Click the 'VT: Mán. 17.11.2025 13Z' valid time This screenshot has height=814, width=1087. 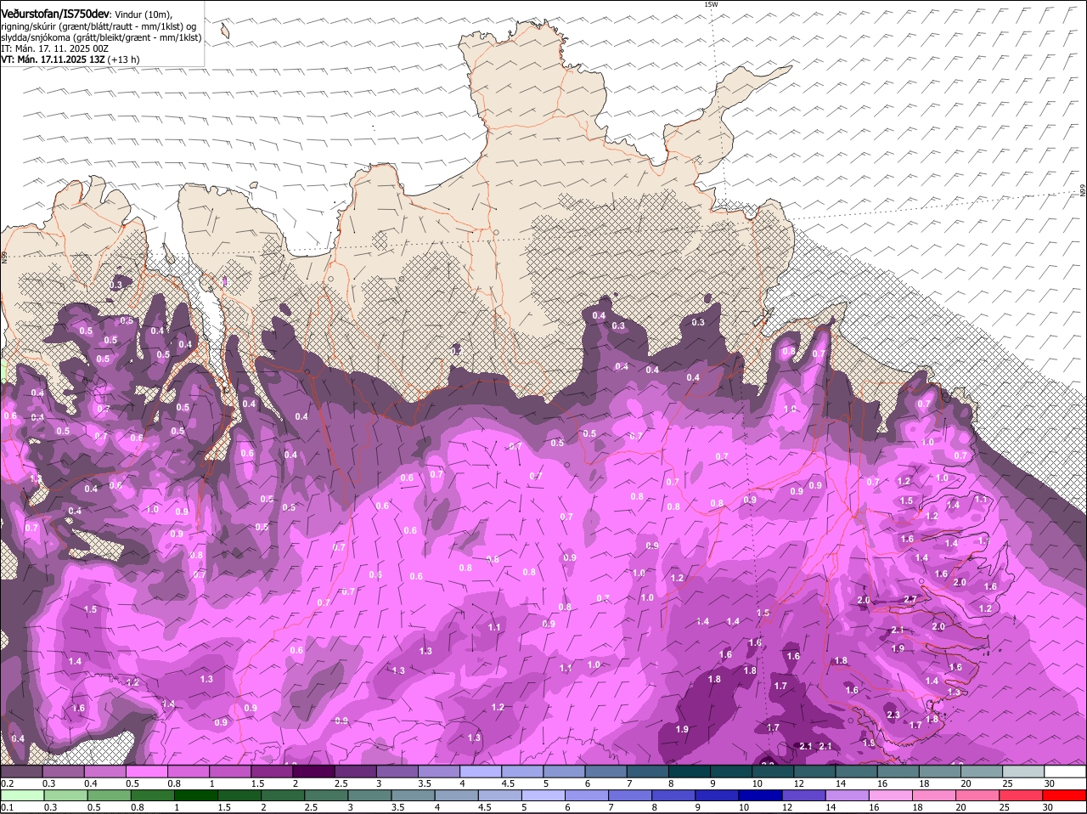coord(53,59)
